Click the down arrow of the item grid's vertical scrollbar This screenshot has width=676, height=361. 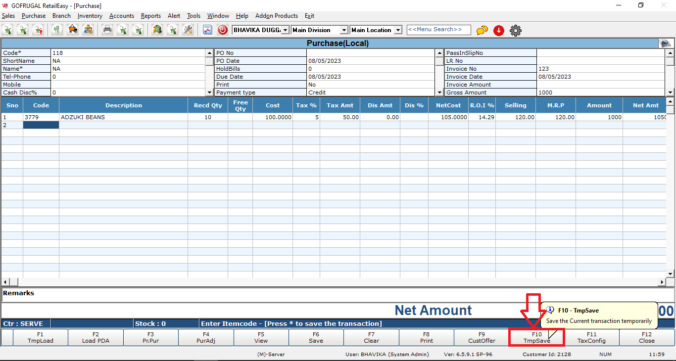(670, 273)
